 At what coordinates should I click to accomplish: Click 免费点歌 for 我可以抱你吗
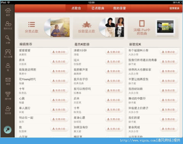pyautogui.click(x=114, y=90)
